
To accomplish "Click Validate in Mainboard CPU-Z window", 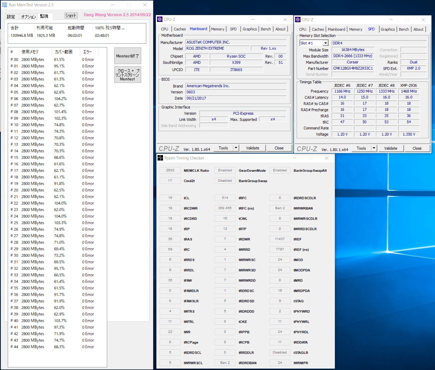I will [253, 148].
